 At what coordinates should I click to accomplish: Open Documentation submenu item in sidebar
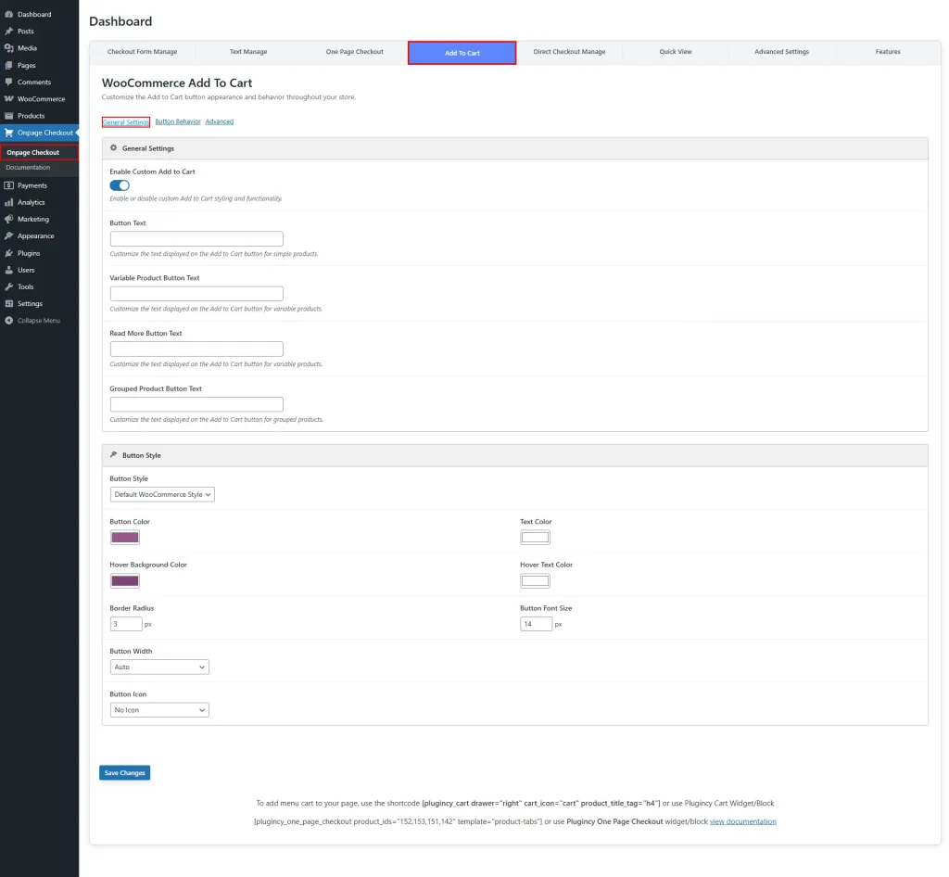coord(28,168)
